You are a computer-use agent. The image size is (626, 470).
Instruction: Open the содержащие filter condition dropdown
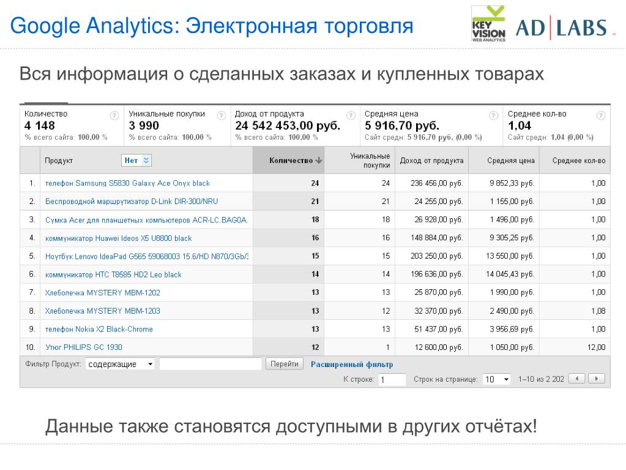pos(120,364)
